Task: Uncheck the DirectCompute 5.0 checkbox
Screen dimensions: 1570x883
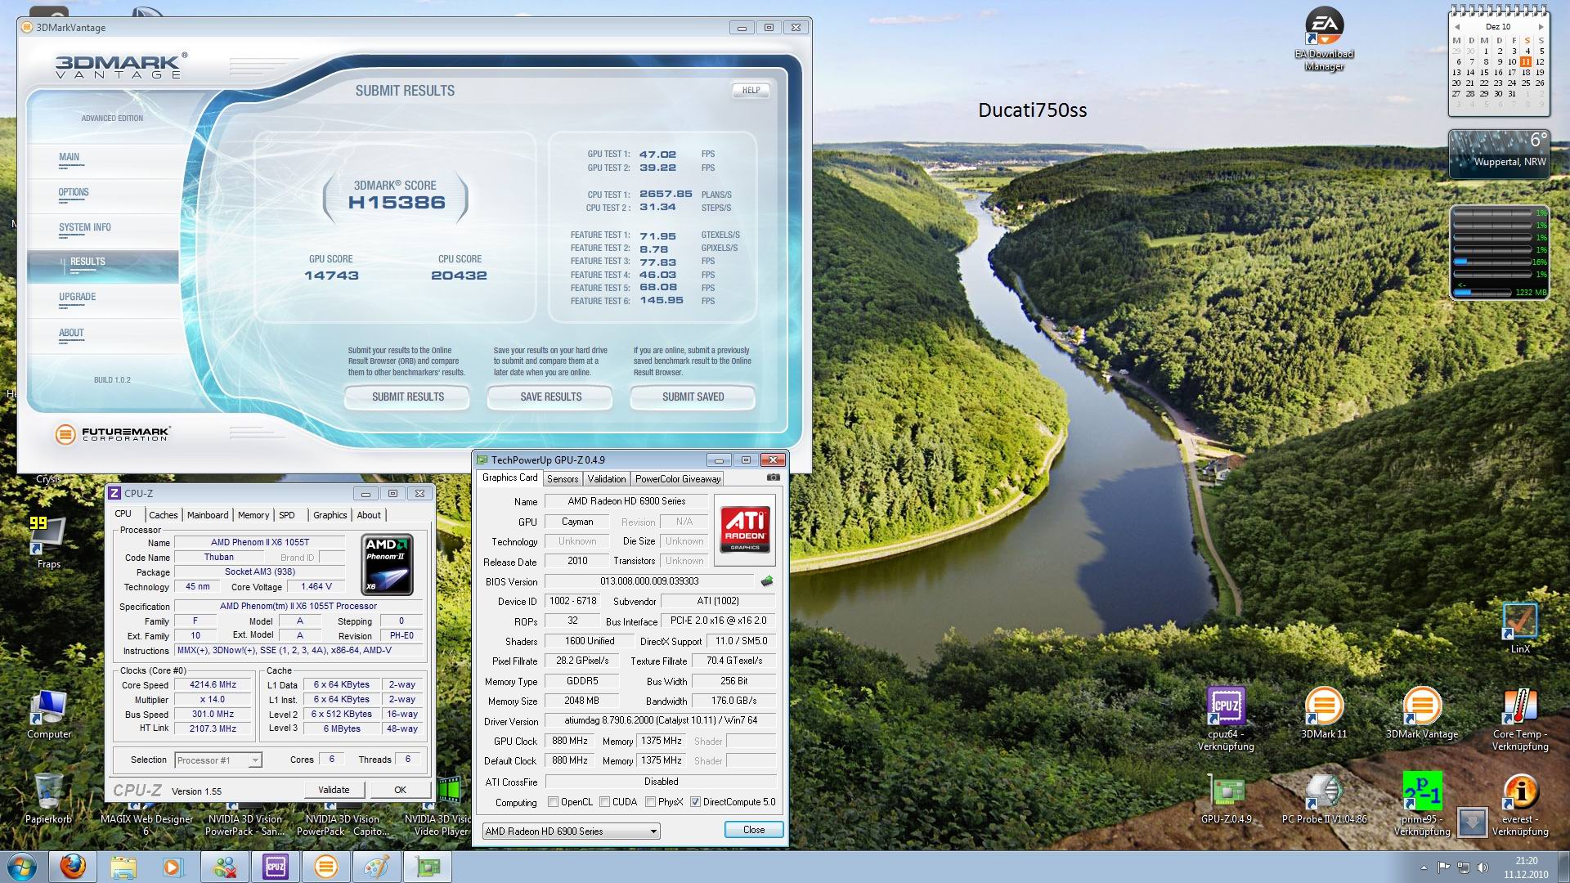Action: click(x=695, y=802)
